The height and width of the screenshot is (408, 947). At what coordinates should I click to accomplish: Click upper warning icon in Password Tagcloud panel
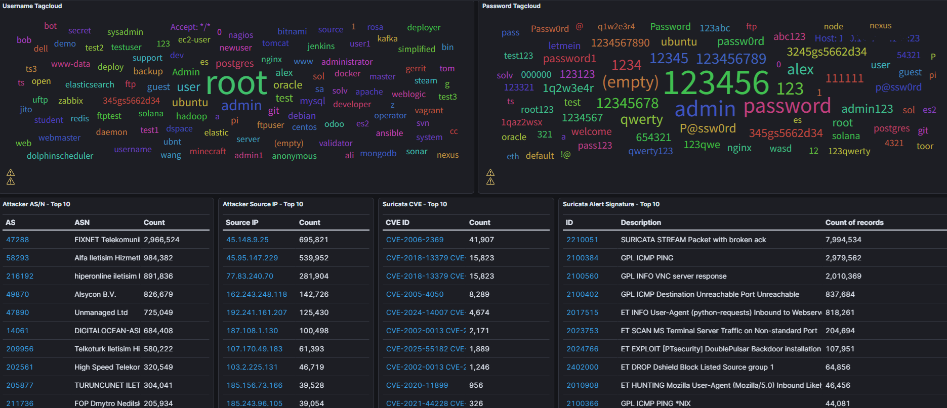pos(490,172)
